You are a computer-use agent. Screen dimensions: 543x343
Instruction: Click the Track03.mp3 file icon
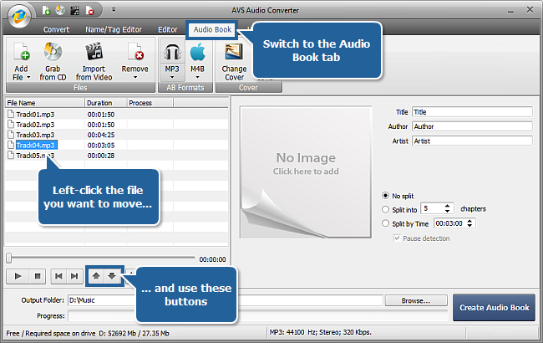pyautogui.click(x=11, y=135)
